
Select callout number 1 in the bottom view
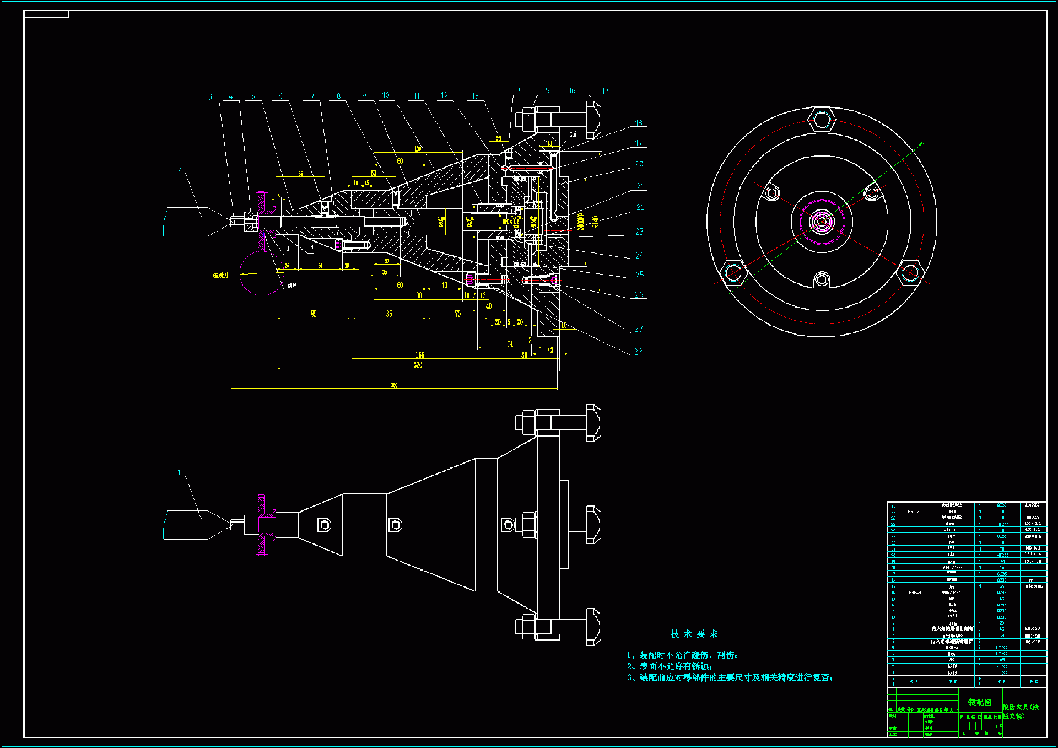(x=179, y=473)
